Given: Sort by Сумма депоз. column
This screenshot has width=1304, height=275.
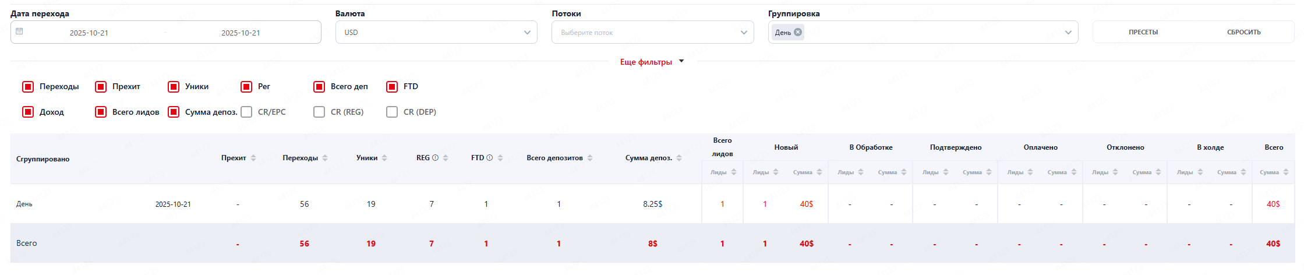Looking at the screenshot, I should point(679,158).
